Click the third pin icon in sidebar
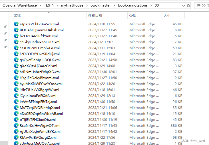The width and height of the screenshot is (209, 145). point(5,40)
